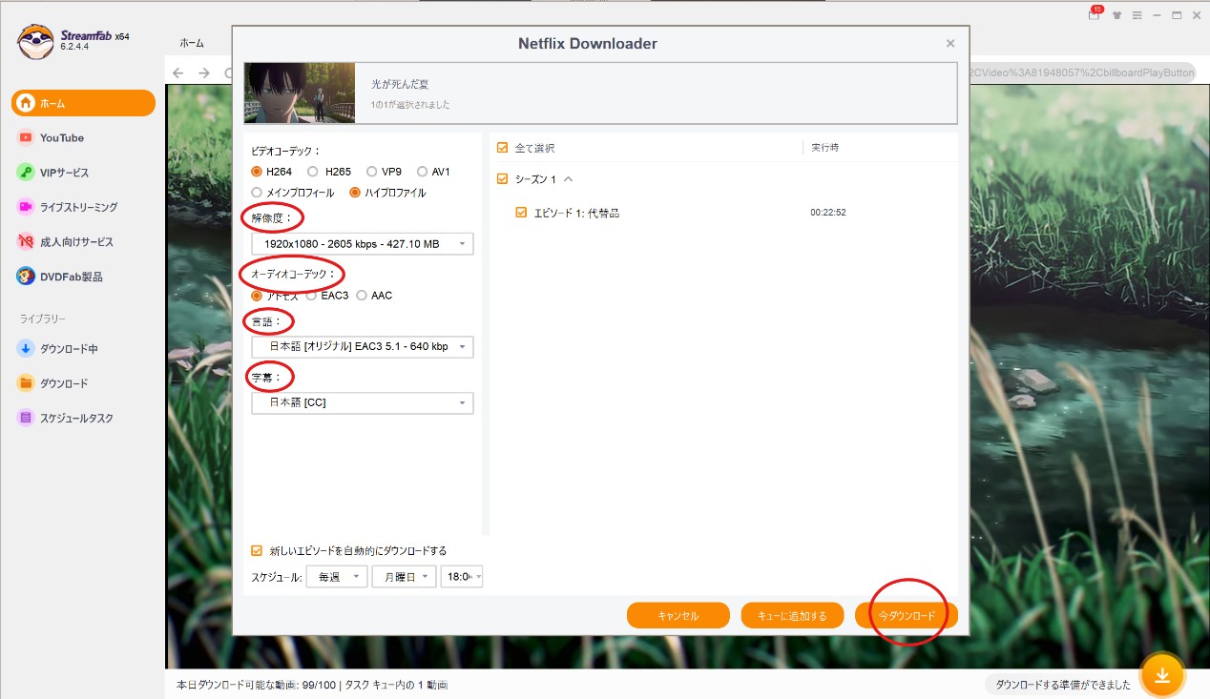Image resolution: width=1210 pixels, height=699 pixels.
Task: Click the ダウンロード中 library icon
Action: click(x=26, y=349)
